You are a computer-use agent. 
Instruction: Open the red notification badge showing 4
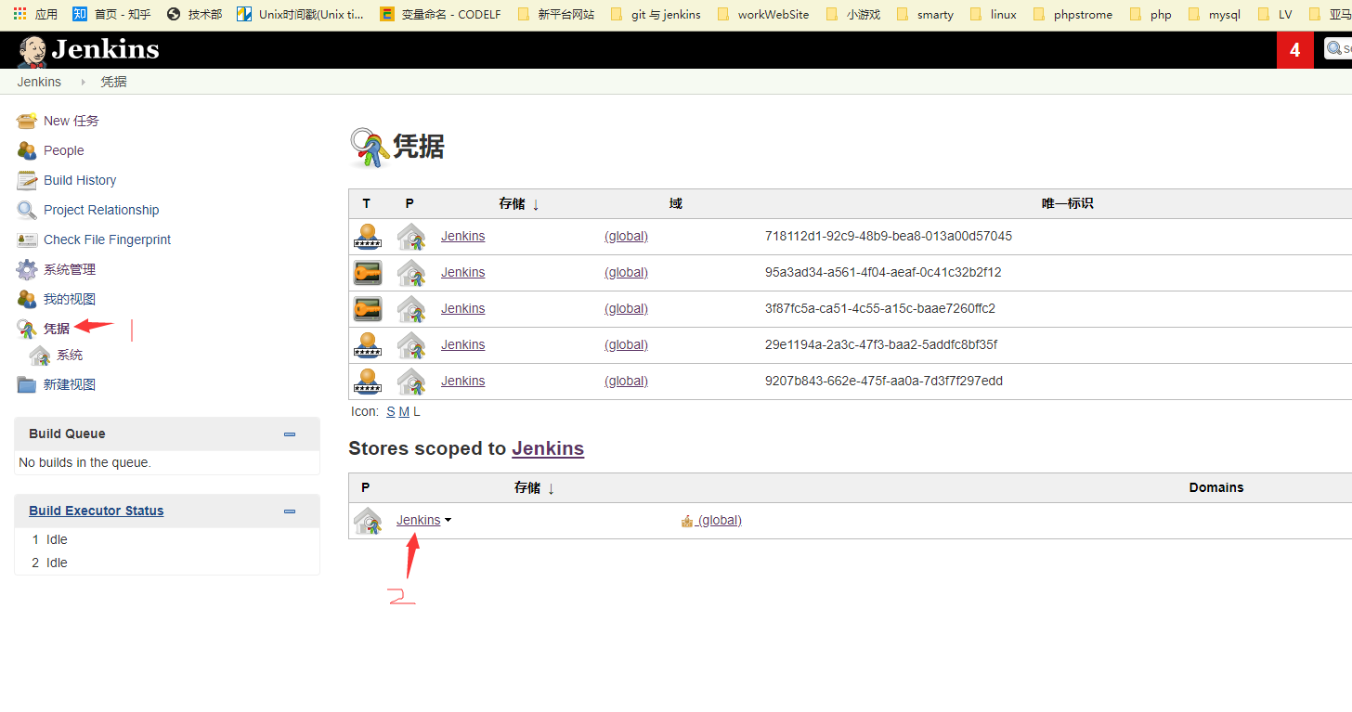(x=1295, y=50)
